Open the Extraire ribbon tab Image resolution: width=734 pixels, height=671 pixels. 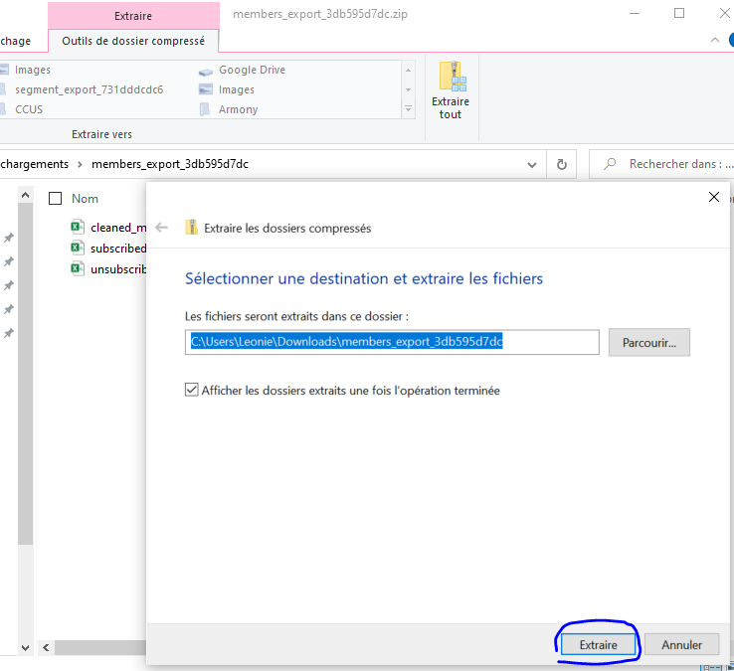133,16
